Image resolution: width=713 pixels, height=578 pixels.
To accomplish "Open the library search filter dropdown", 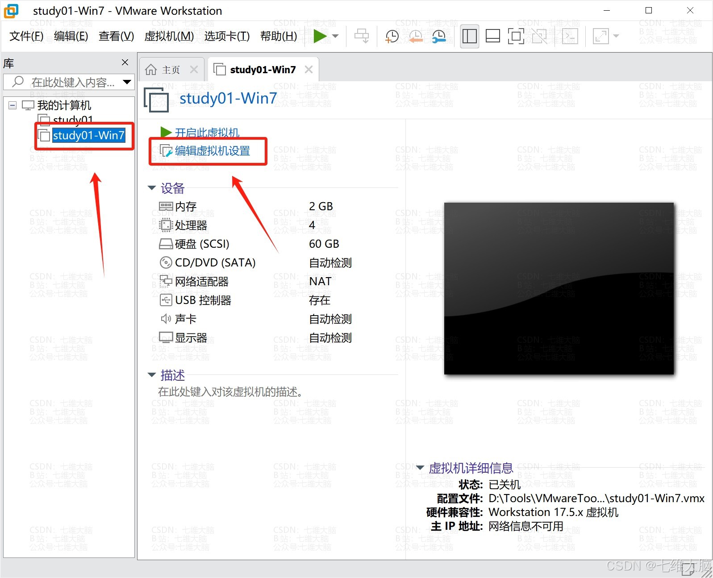I will click(x=127, y=82).
